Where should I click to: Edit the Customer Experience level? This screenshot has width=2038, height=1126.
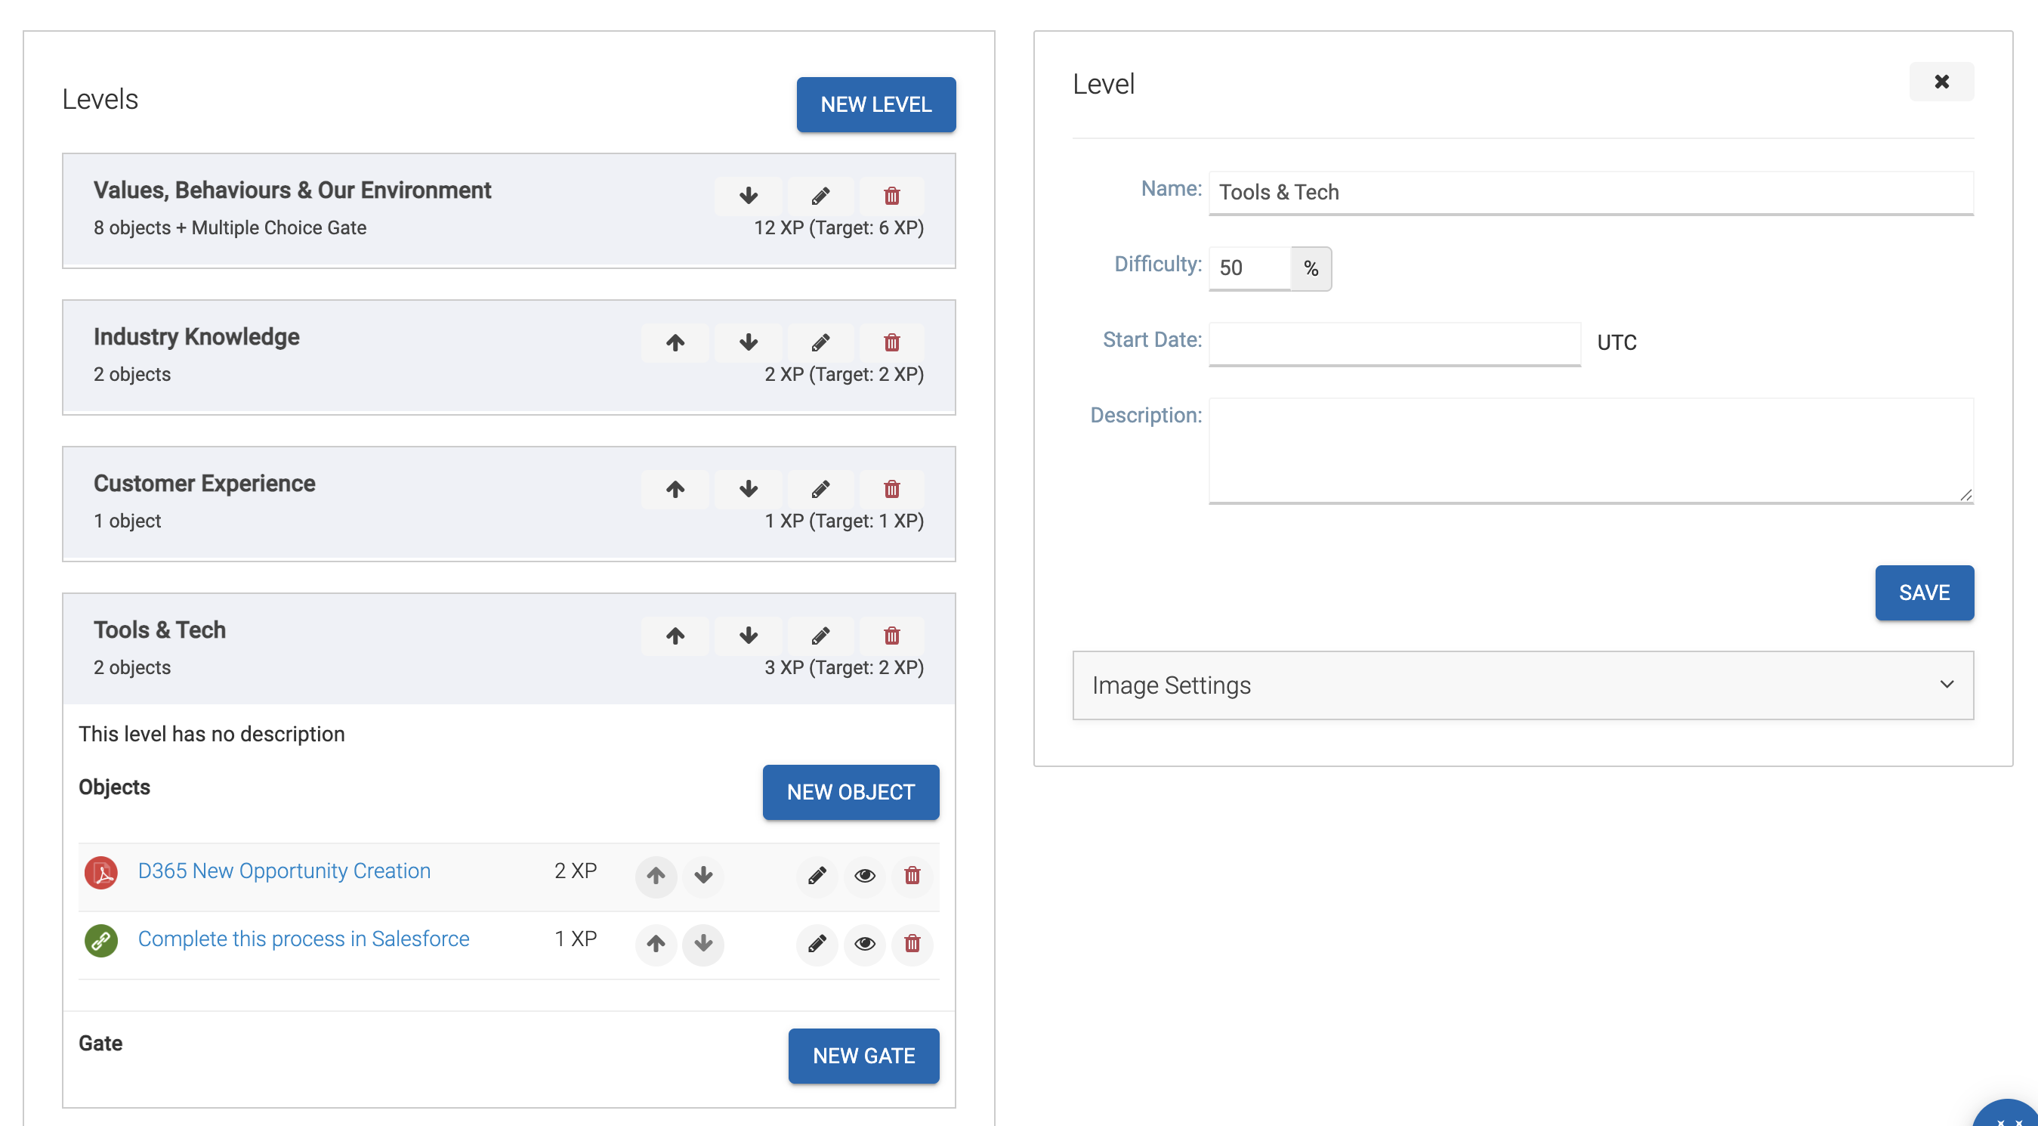point(820,489)
